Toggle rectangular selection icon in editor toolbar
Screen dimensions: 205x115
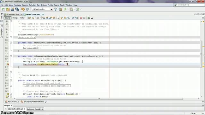[57, 18]
